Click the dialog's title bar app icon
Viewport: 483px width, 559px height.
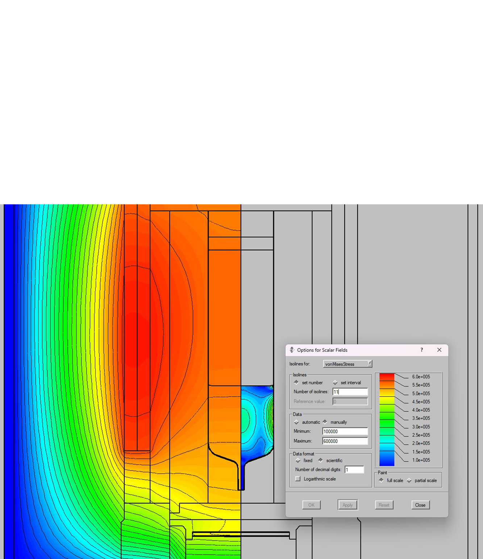tap(292, 350)
